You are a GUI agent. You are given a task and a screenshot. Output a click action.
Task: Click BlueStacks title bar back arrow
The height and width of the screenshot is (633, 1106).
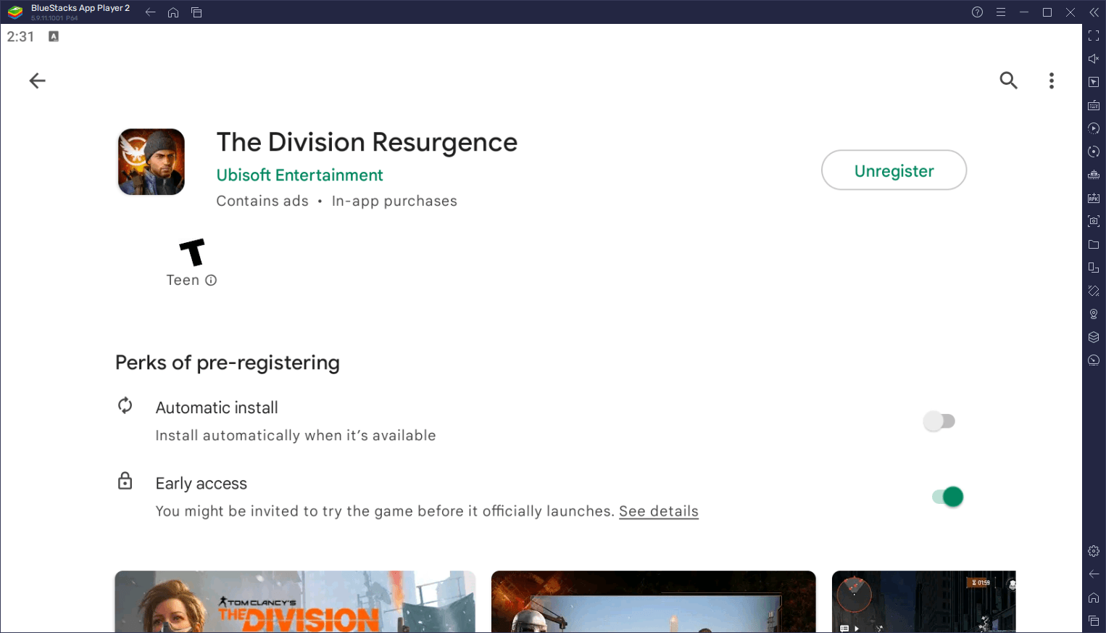point(150,12)
